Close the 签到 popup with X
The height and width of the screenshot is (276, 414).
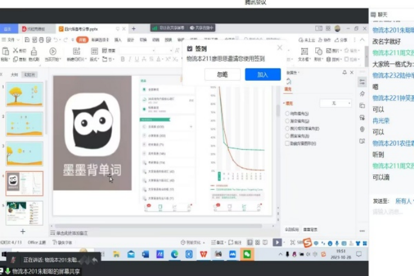(x=279, y=48)
